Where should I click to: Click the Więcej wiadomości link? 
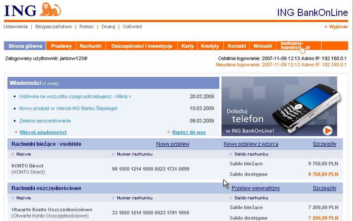(x=43, y=132)
